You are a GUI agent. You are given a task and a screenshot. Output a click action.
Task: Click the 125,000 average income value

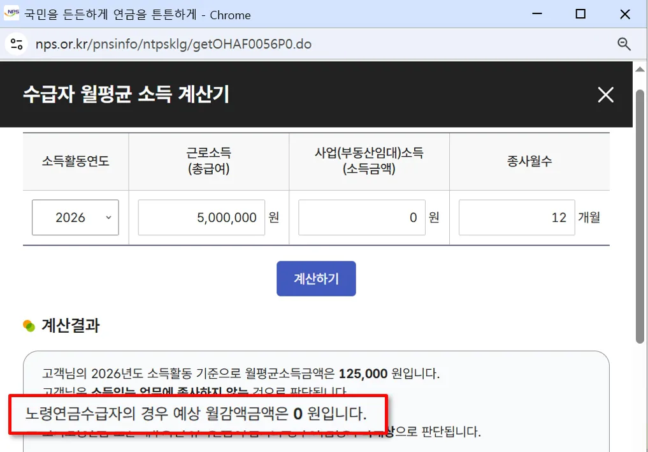click(363, 374)
